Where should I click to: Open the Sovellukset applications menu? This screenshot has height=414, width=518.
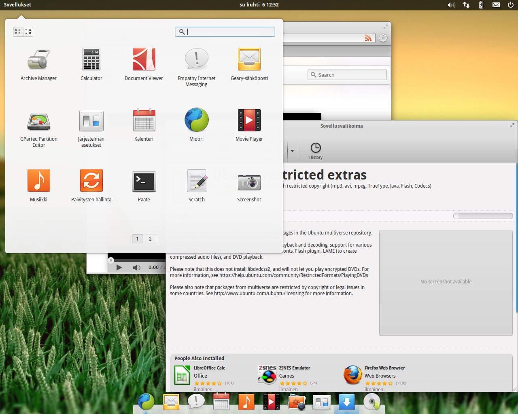click(x=17, y=5)
